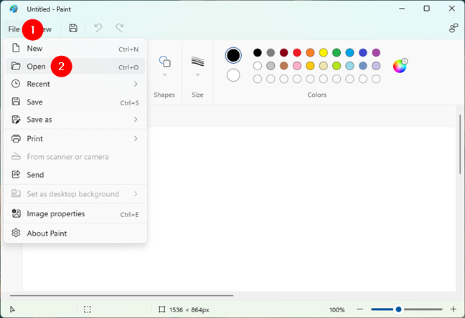
Task: Pick the orange palette color
Action: pos(310,53)
